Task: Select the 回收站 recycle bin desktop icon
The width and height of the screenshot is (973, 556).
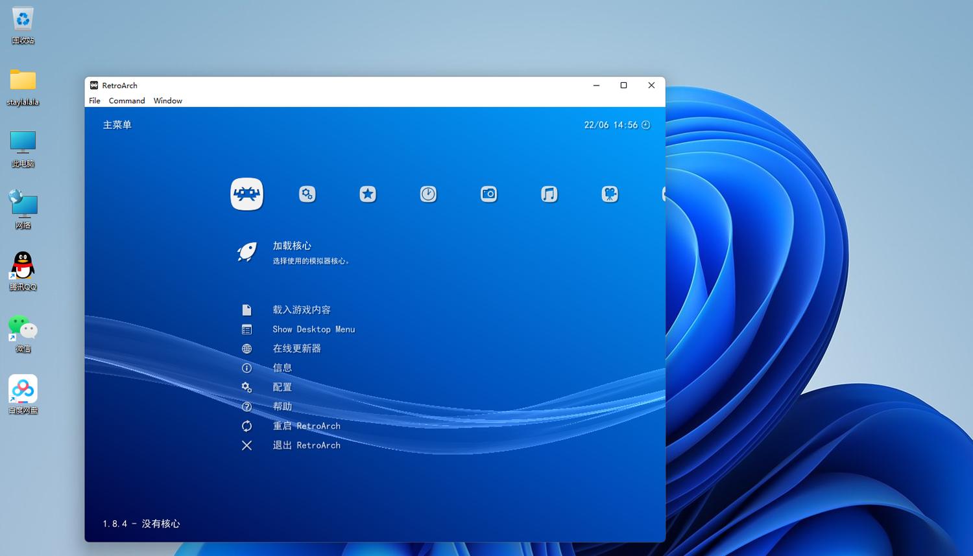Action: click(x=23, y=26)
